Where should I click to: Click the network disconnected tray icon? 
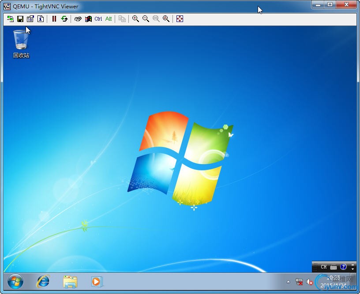coord(299,282)
